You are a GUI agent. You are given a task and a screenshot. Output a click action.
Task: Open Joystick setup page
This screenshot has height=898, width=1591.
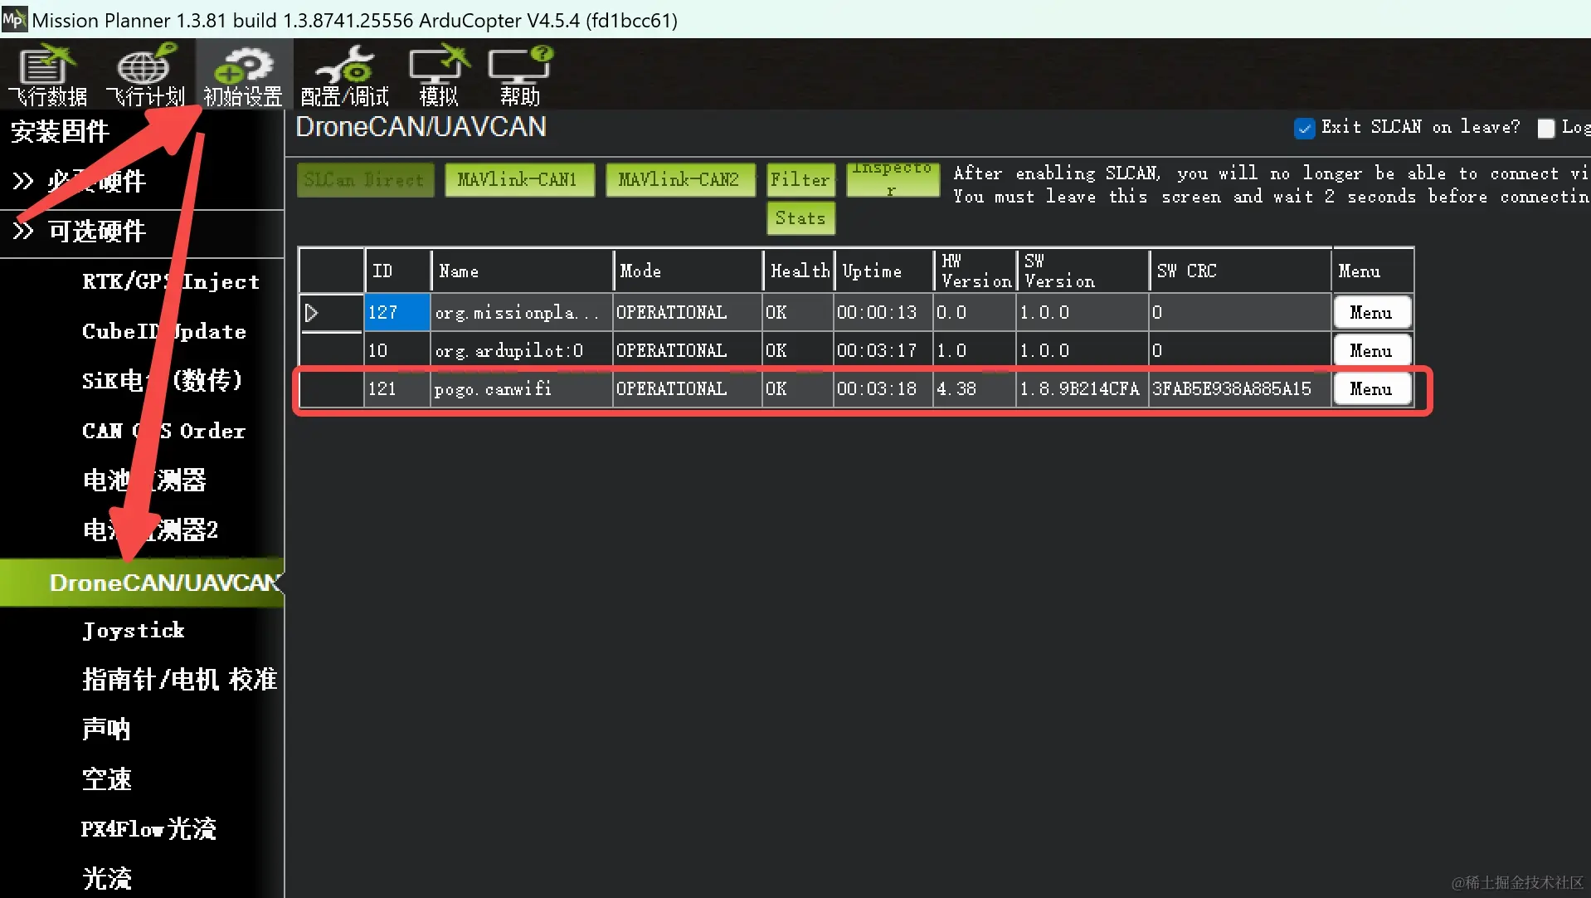[x=133, y=630]
